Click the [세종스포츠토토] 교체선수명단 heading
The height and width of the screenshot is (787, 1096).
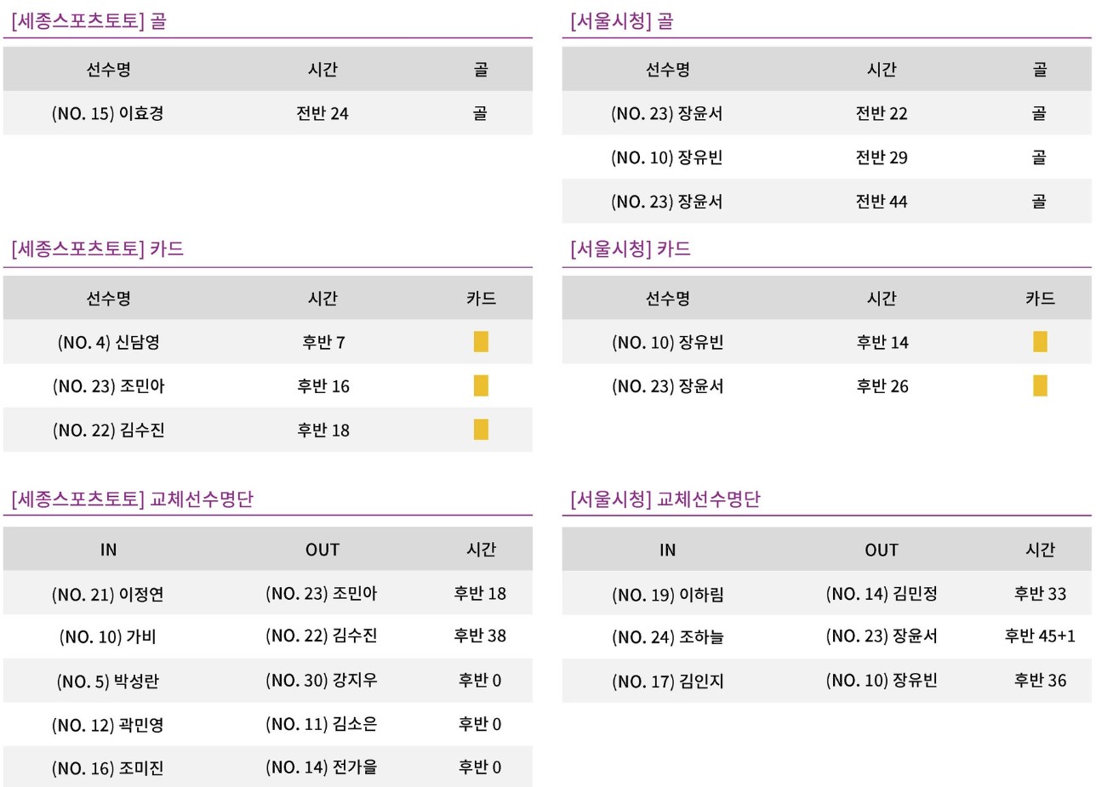click(132, 499)
